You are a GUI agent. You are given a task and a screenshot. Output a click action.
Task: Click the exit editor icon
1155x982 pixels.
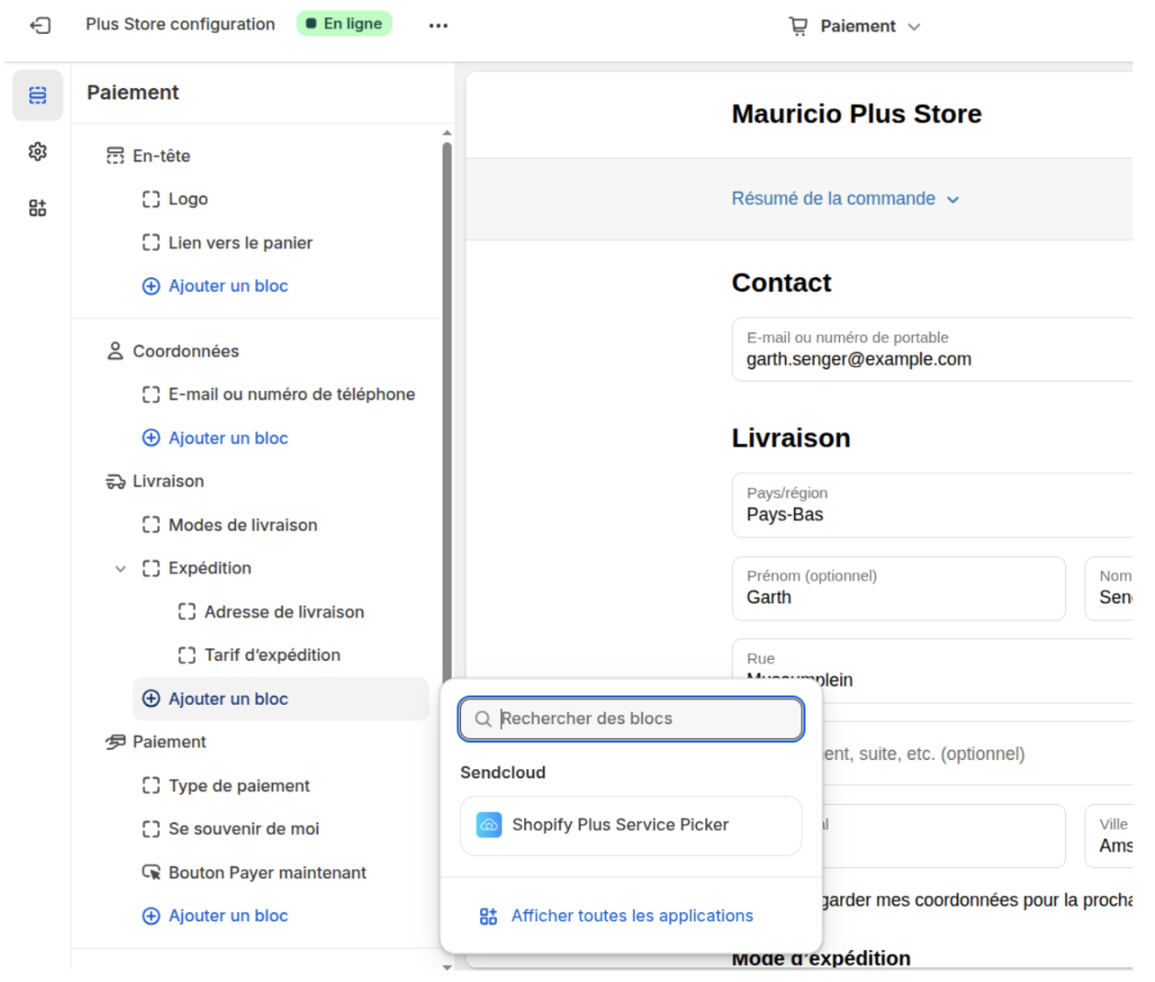point(40,25)
